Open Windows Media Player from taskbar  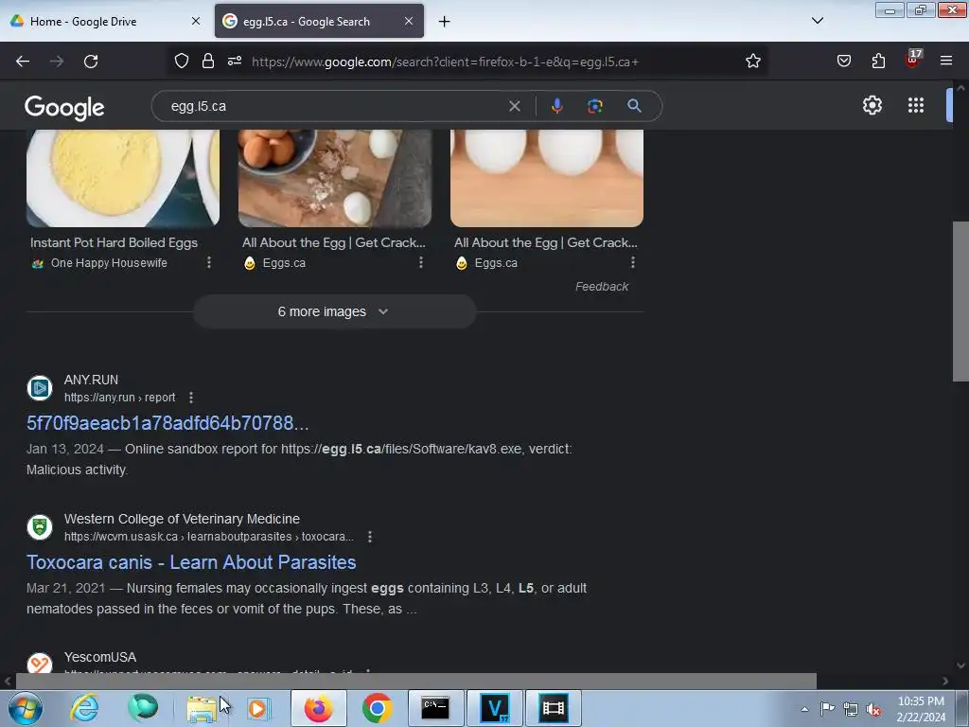tap(258, 708)
